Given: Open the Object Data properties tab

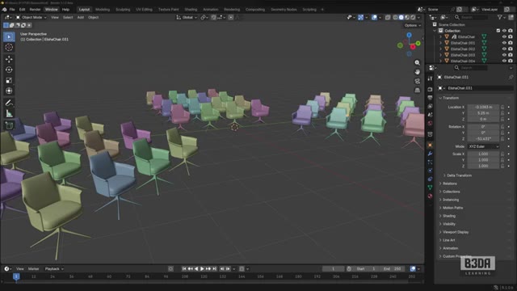Looking at the screenshot, I should tap(430, 188).
